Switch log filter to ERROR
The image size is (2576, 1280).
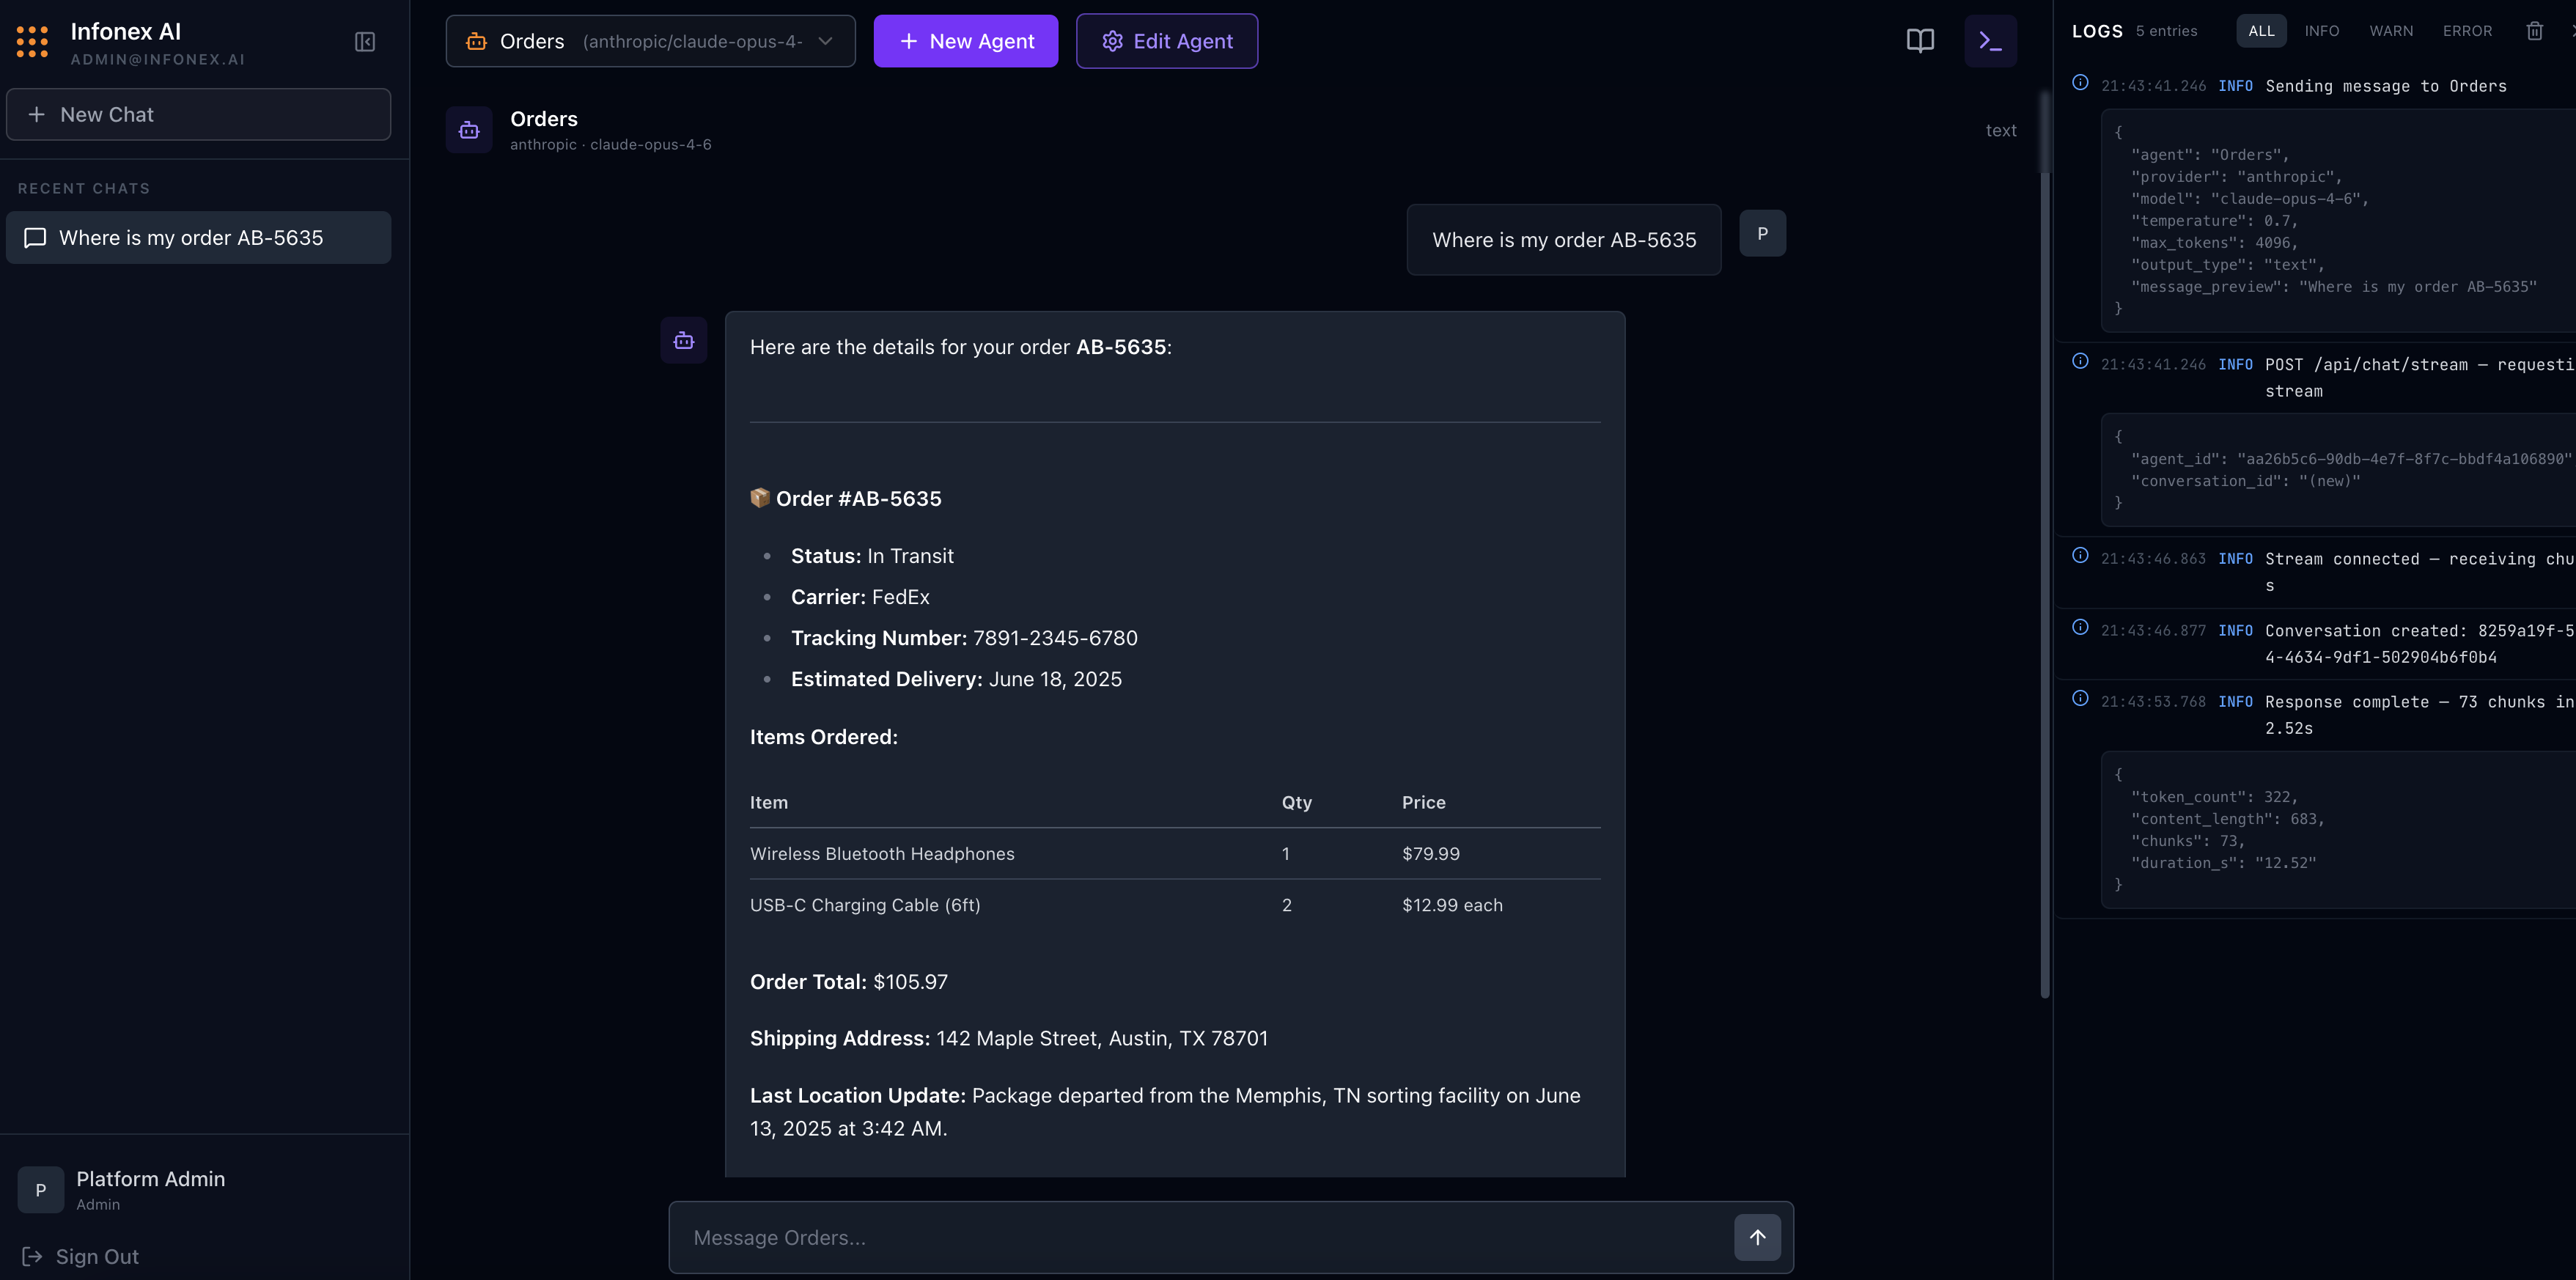tap(2467, 31)
